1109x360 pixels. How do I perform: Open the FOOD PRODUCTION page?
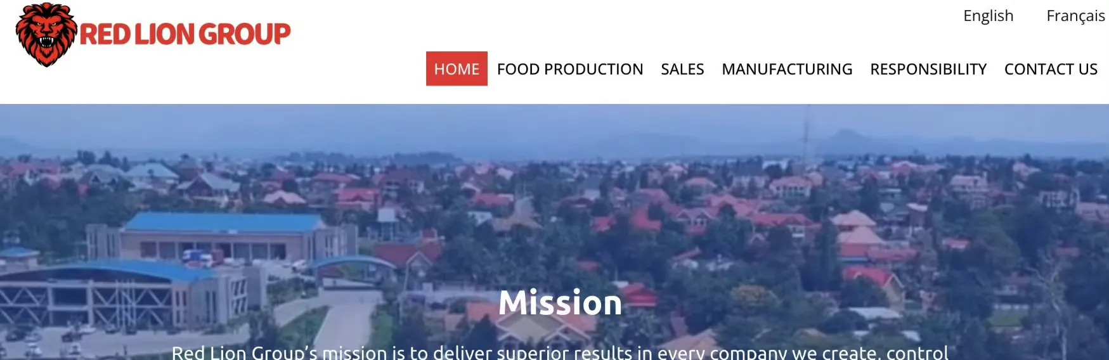click(570, 69)
